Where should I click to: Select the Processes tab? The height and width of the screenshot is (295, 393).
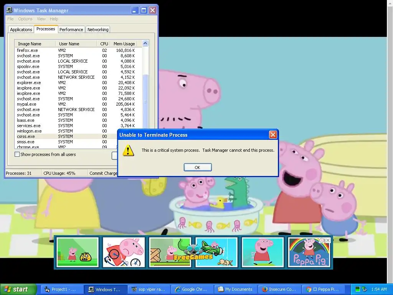46,29
